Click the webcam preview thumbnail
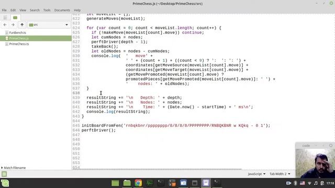Viewport: 335px width, 188px height. coord(315,163)
